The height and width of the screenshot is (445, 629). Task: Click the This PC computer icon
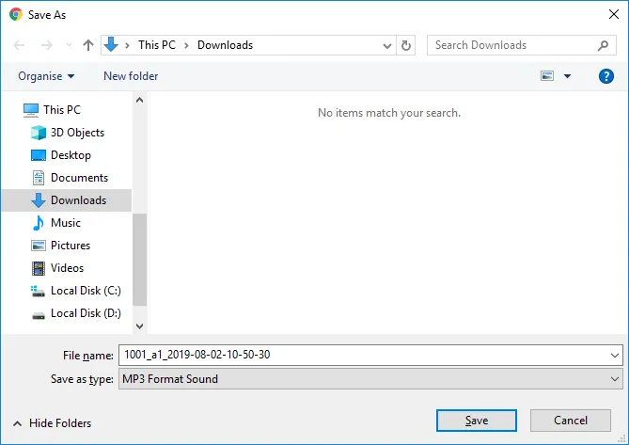click(31, 110)
